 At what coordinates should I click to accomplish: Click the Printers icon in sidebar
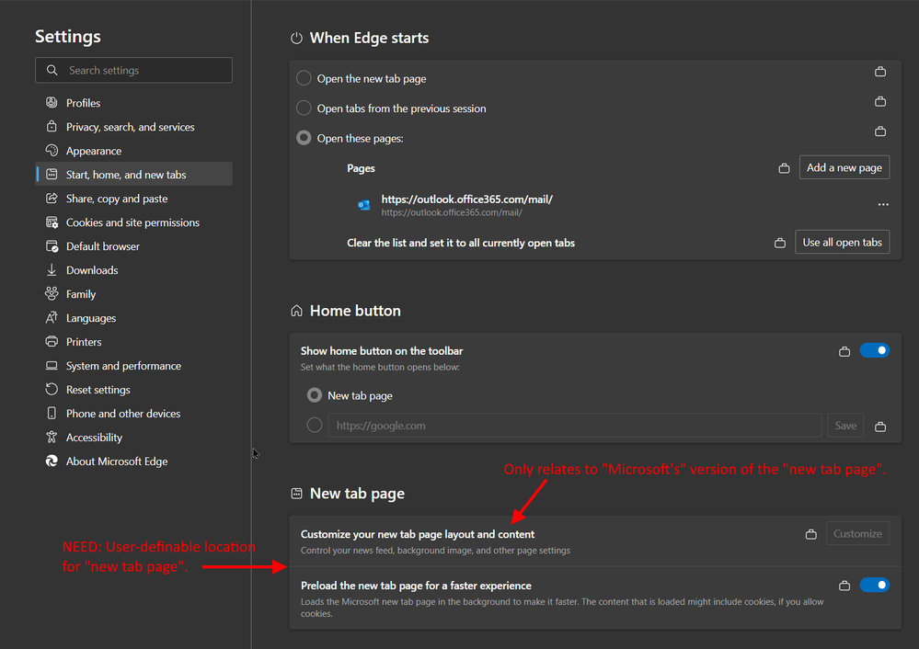52,342
